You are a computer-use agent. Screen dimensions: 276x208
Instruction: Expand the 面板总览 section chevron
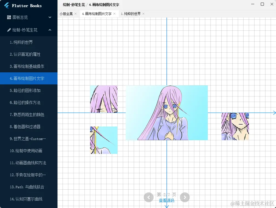click(50, 17)
